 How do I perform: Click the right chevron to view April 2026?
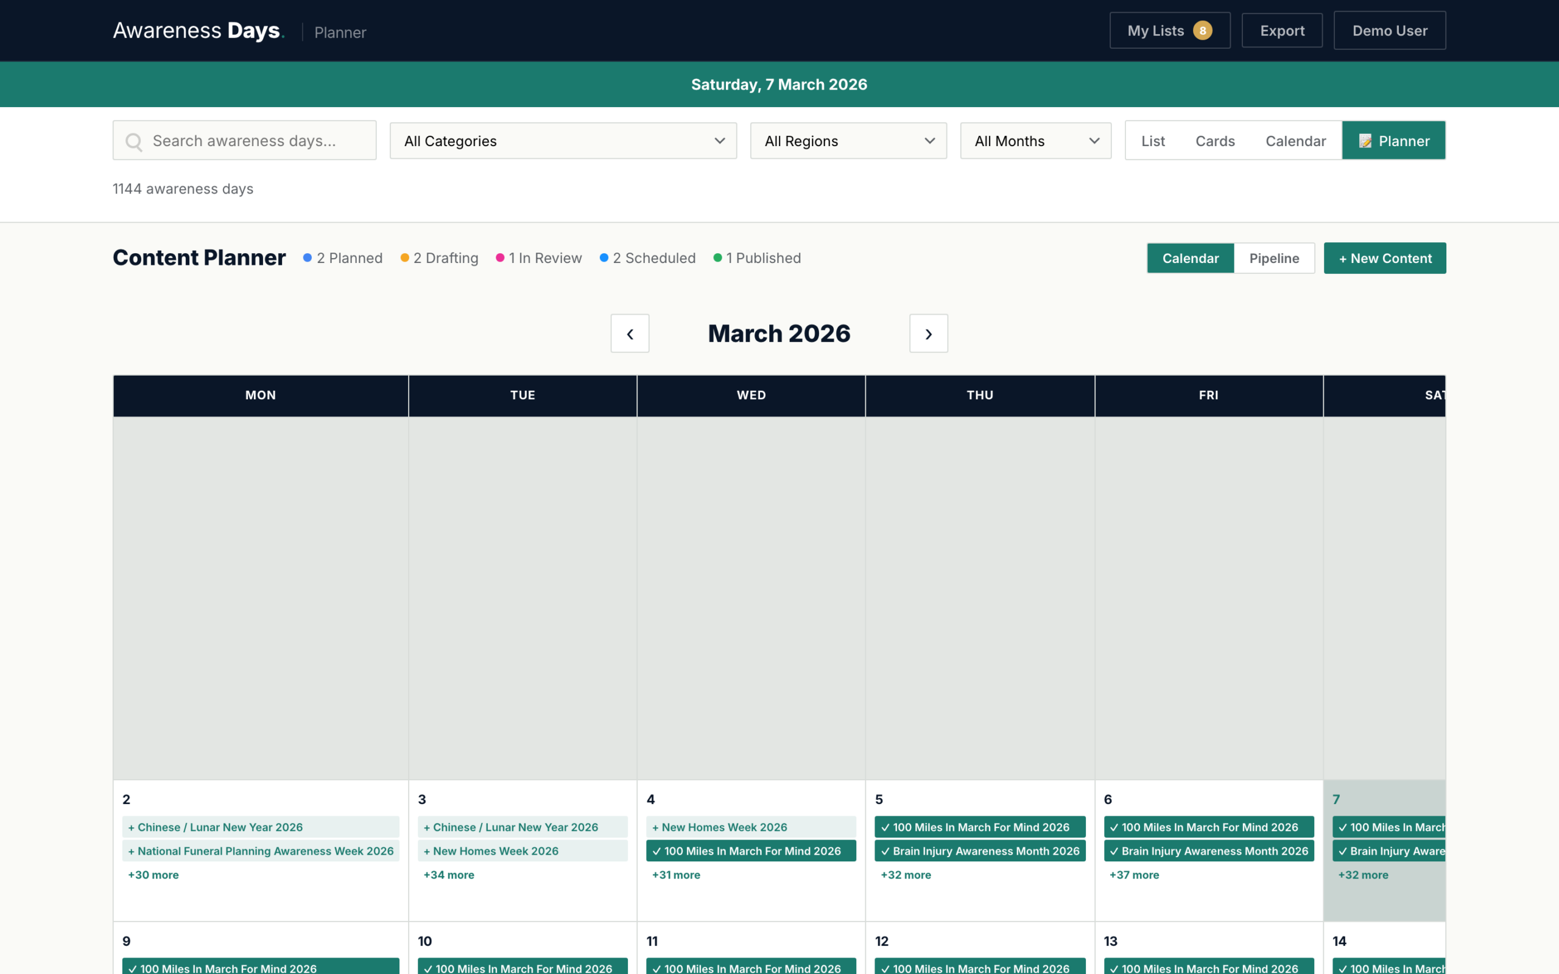click(x=928, y=333)
